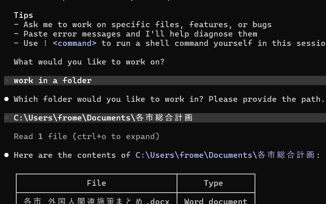
Task: Click the prompt arrow beside "work in a folder"
Action: (x=7, y=80)
